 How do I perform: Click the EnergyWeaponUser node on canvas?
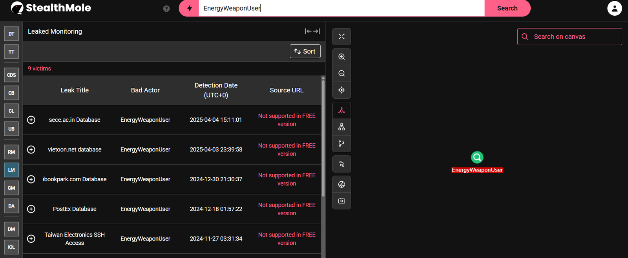[x=477, y=157]
